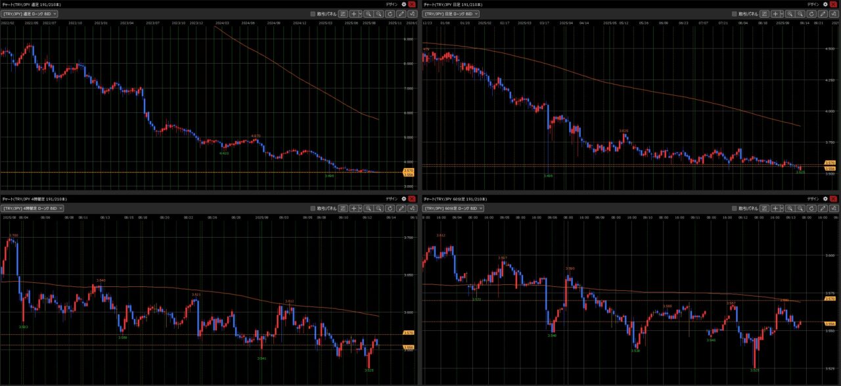Zoom in on the weekly TRY/JPY chart
Image resolution: width=841 pixels, height=386 pixels.
coord(368,13)
